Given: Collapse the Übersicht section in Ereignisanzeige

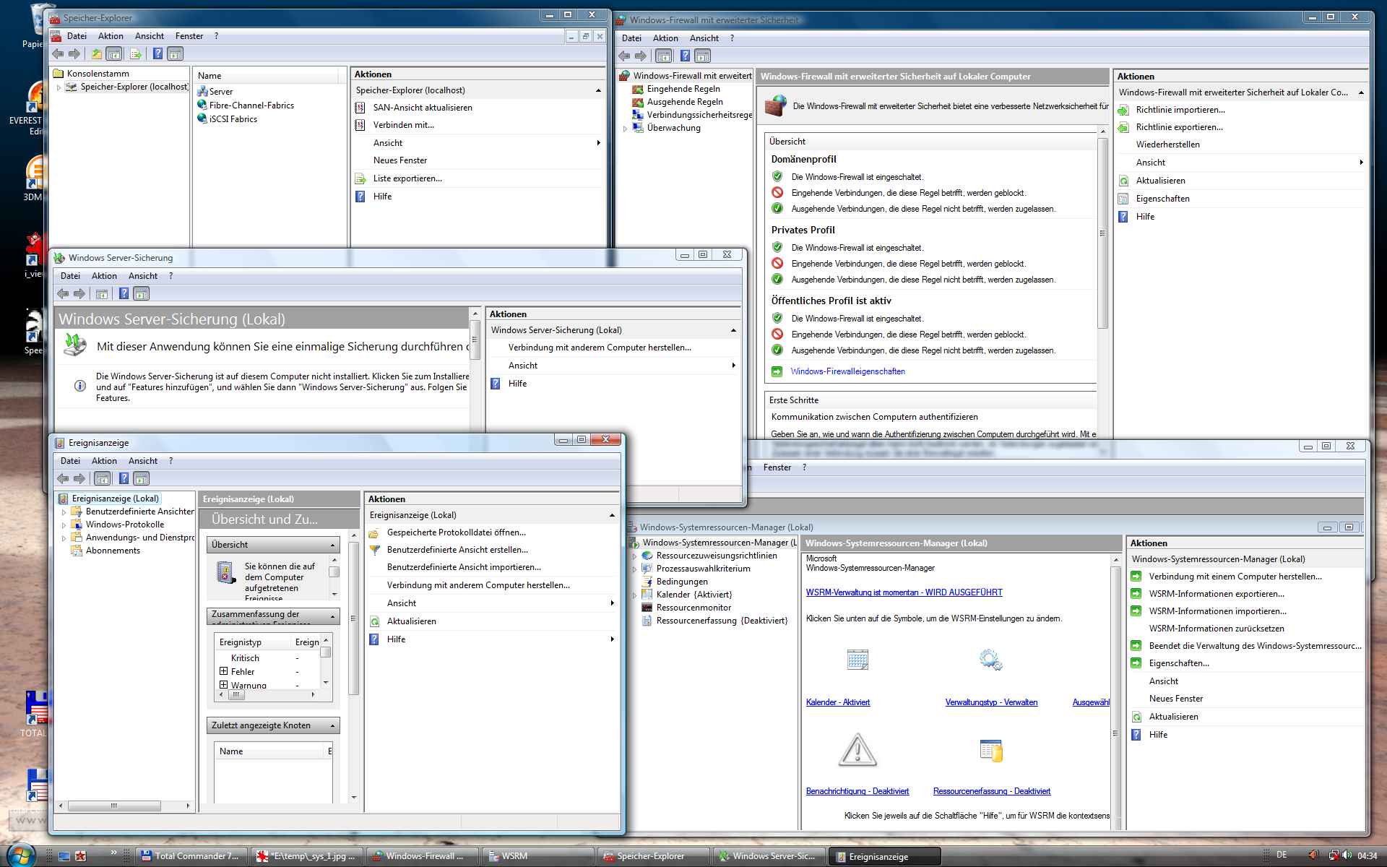Looking at the screenshot, I should coord(333,545).
